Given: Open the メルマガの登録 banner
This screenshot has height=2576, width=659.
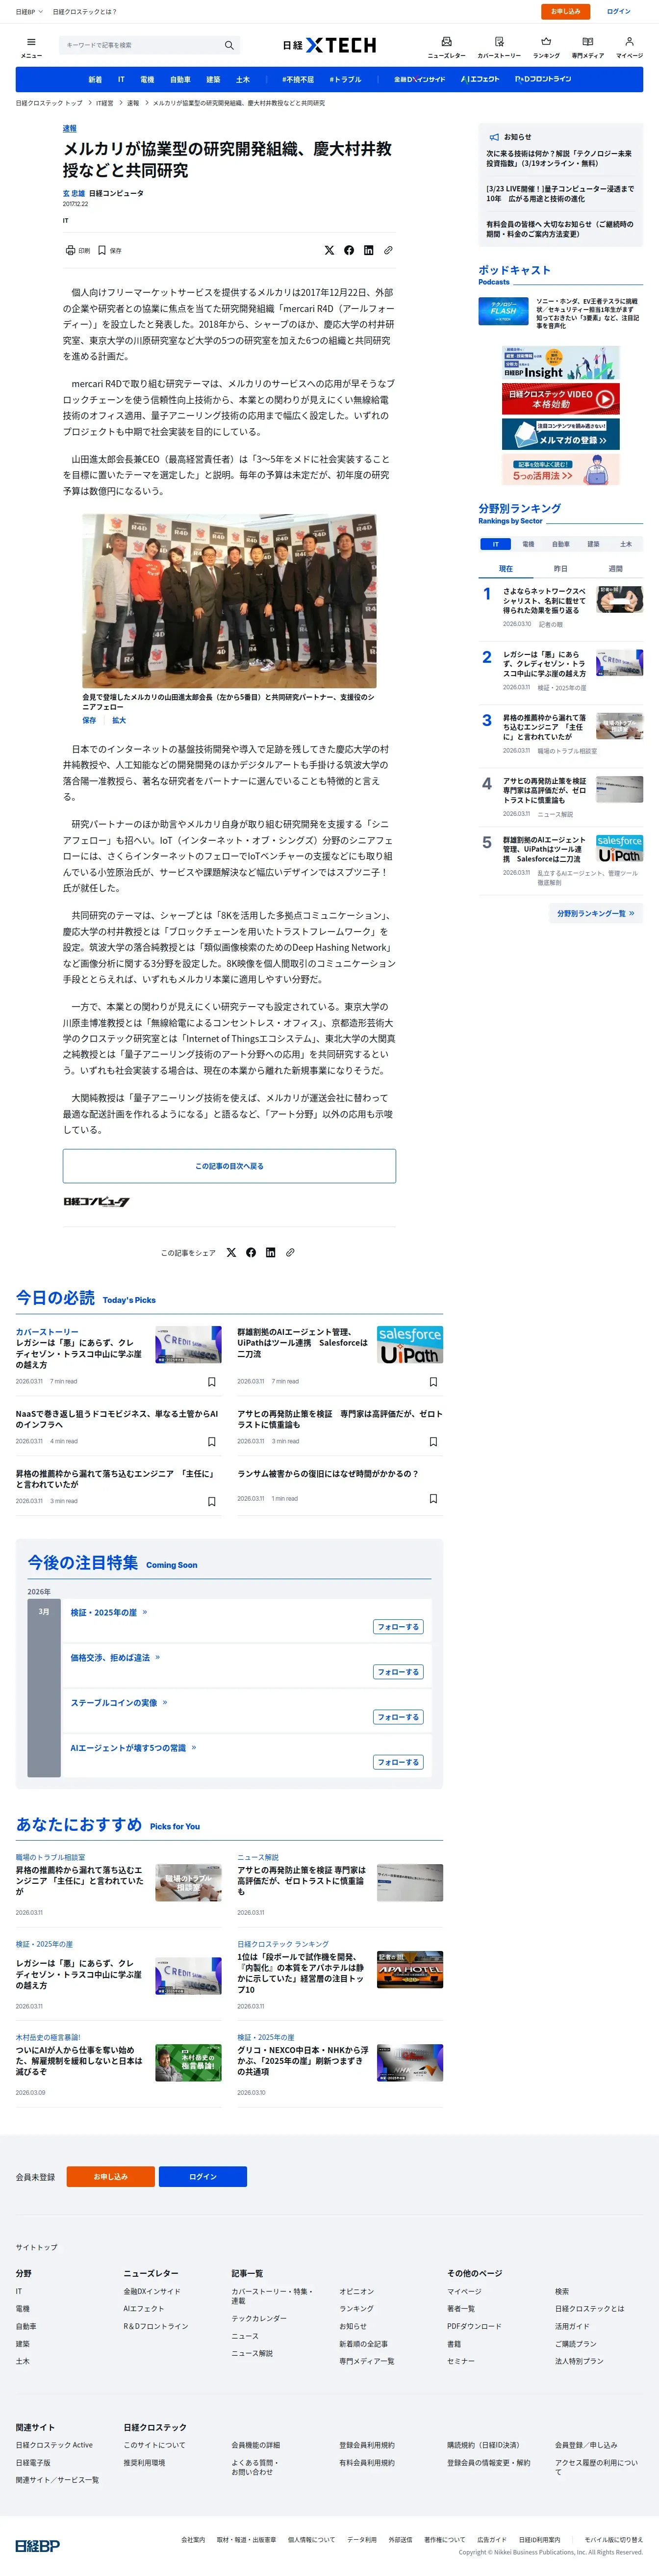Looking at the screenshot, I should [560, 434].
